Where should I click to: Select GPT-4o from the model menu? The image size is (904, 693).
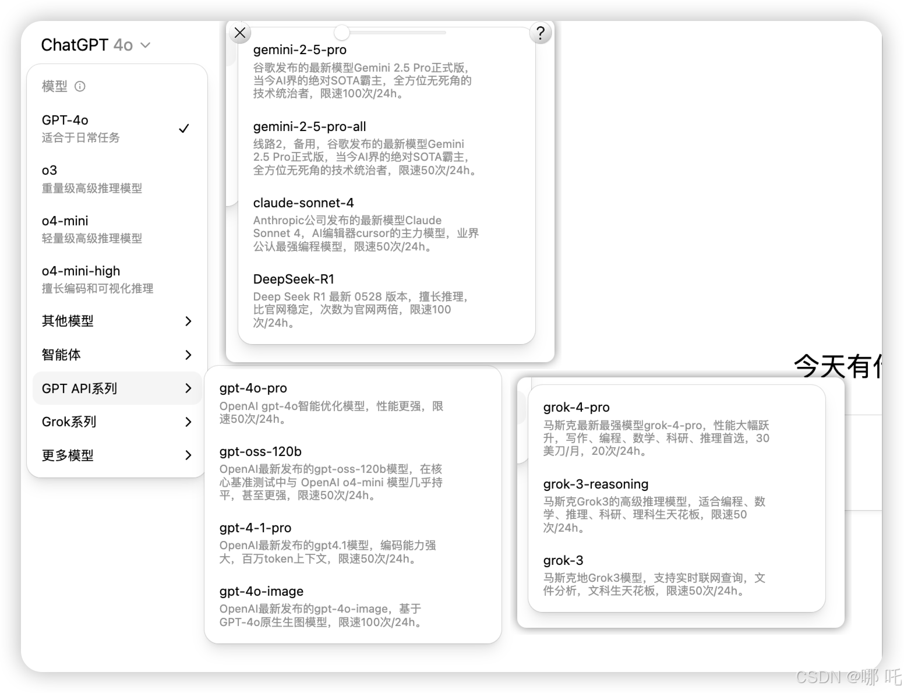[65, 120]
